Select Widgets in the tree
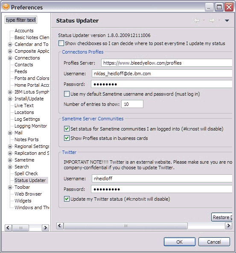This screenshot has width=236, height=253. pyautogui.click(x=23, y=201)
